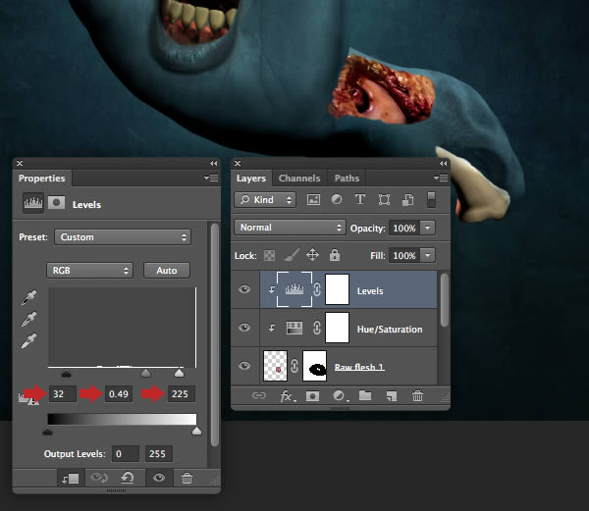Create a new layer
The width and height of the screenshot is (589, 511).
click(x=392, y=396)
